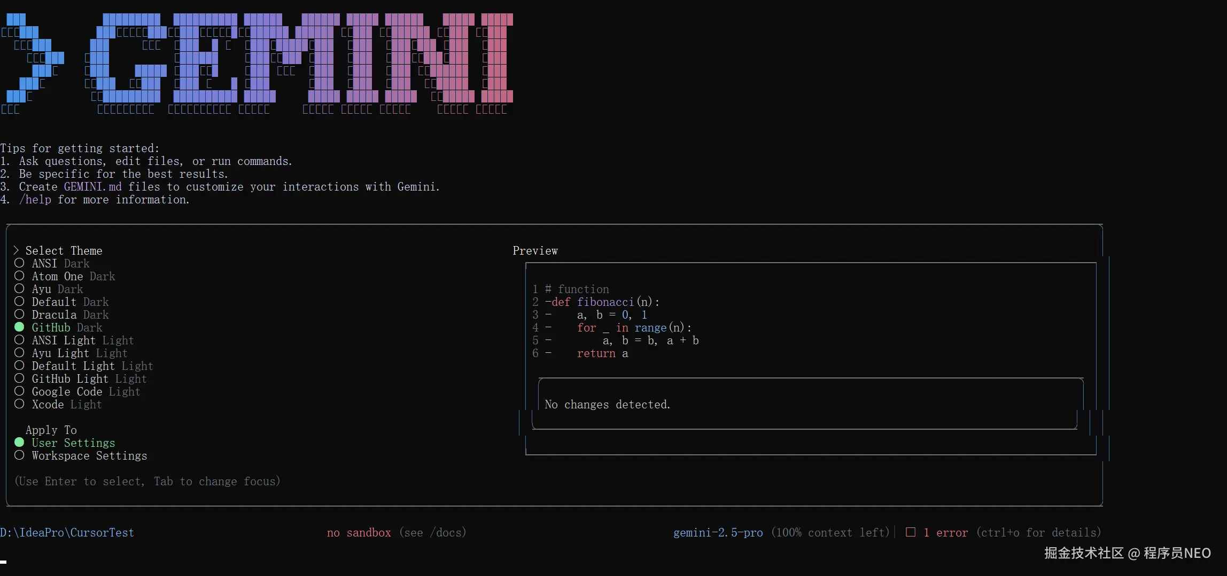Image resolution: width=1227 pixels, height=576 pixels.
Task: Click the "no sandbox" status text
Action: (359, 533)
